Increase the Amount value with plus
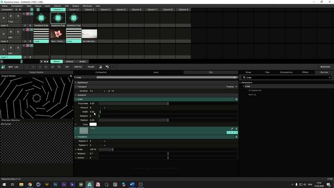 [x=104, y=108]
